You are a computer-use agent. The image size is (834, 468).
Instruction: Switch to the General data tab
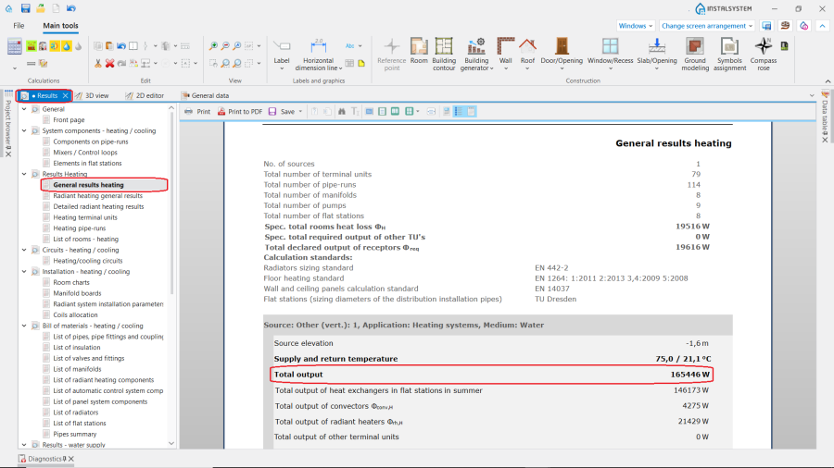coord(206,95)
